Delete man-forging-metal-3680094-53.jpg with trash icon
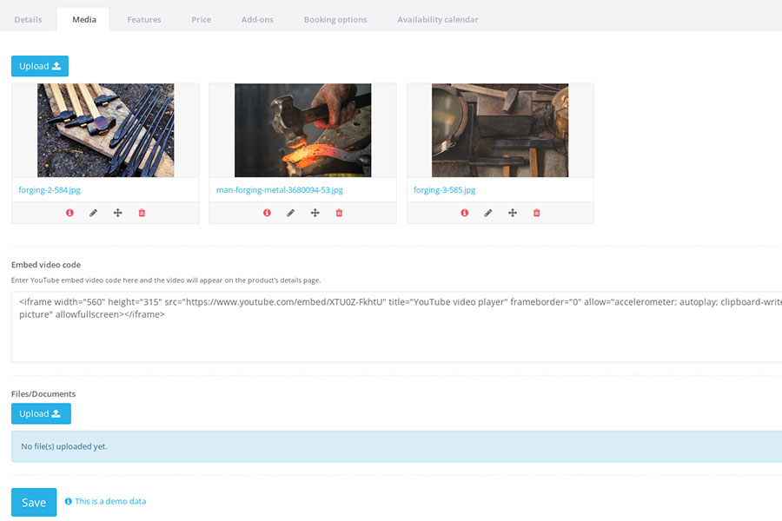782x521 pixels. [339, 213]
